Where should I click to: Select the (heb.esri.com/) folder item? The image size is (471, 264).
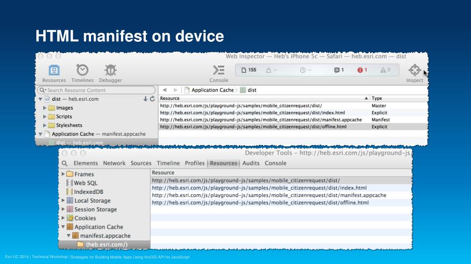coord(104,245)
